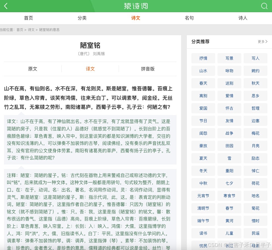
Task: Select the 译文 tab
Action: (90, 69)
